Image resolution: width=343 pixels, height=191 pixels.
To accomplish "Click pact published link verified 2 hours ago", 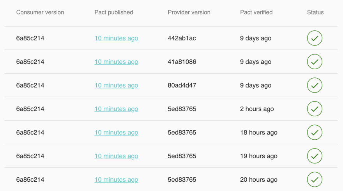I will tap(116, 109).
